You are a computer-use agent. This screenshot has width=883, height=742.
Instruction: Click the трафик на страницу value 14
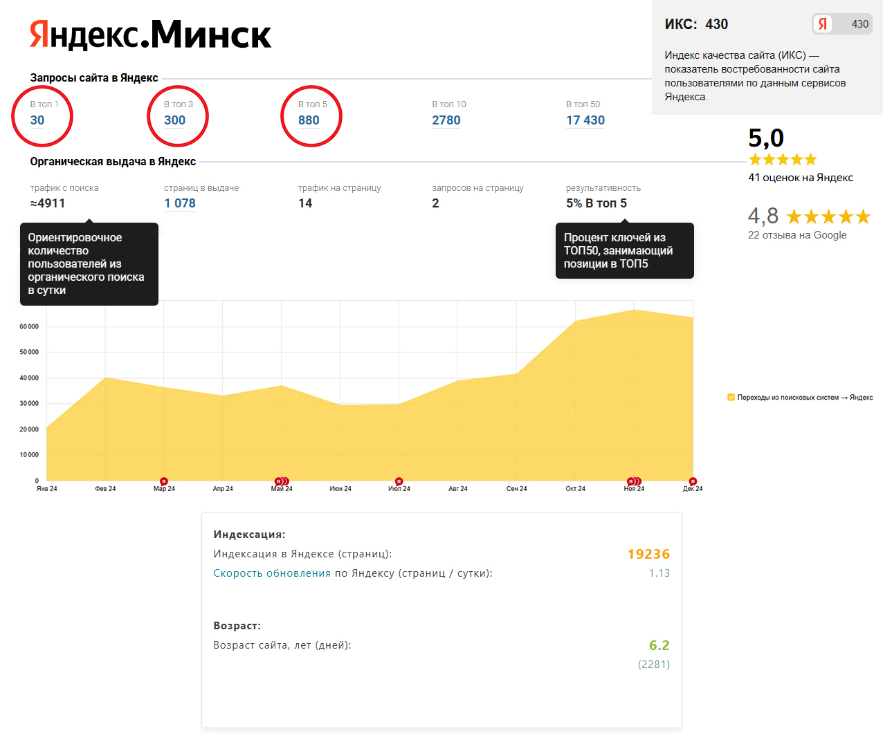click(x=305, y=203)
